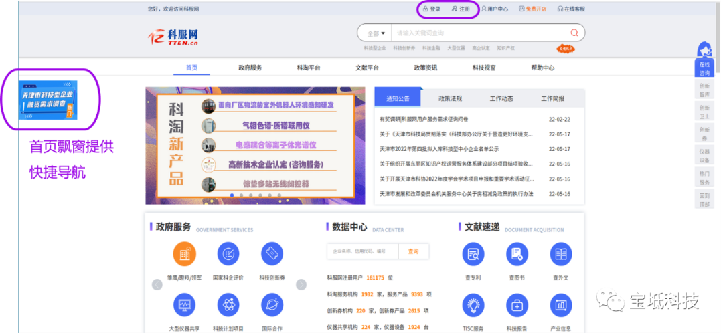Open the 科技计划项目 atom icon

point(228,304)
